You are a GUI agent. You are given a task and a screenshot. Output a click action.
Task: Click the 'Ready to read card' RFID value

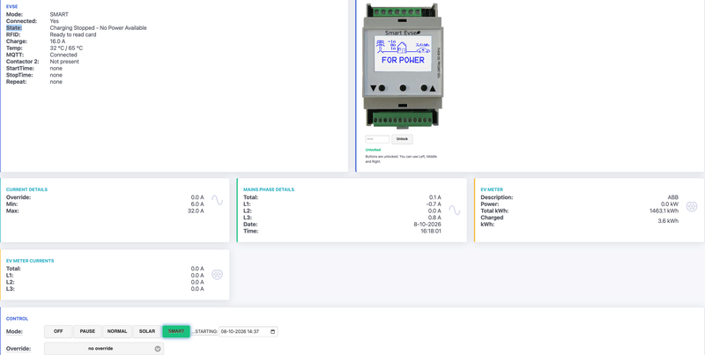73,34
